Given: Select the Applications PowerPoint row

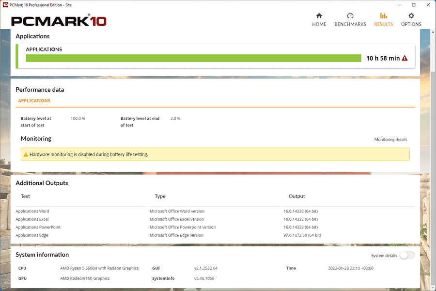Looking at the screenshot, I should pyautogui.click(x=215, y=227).
